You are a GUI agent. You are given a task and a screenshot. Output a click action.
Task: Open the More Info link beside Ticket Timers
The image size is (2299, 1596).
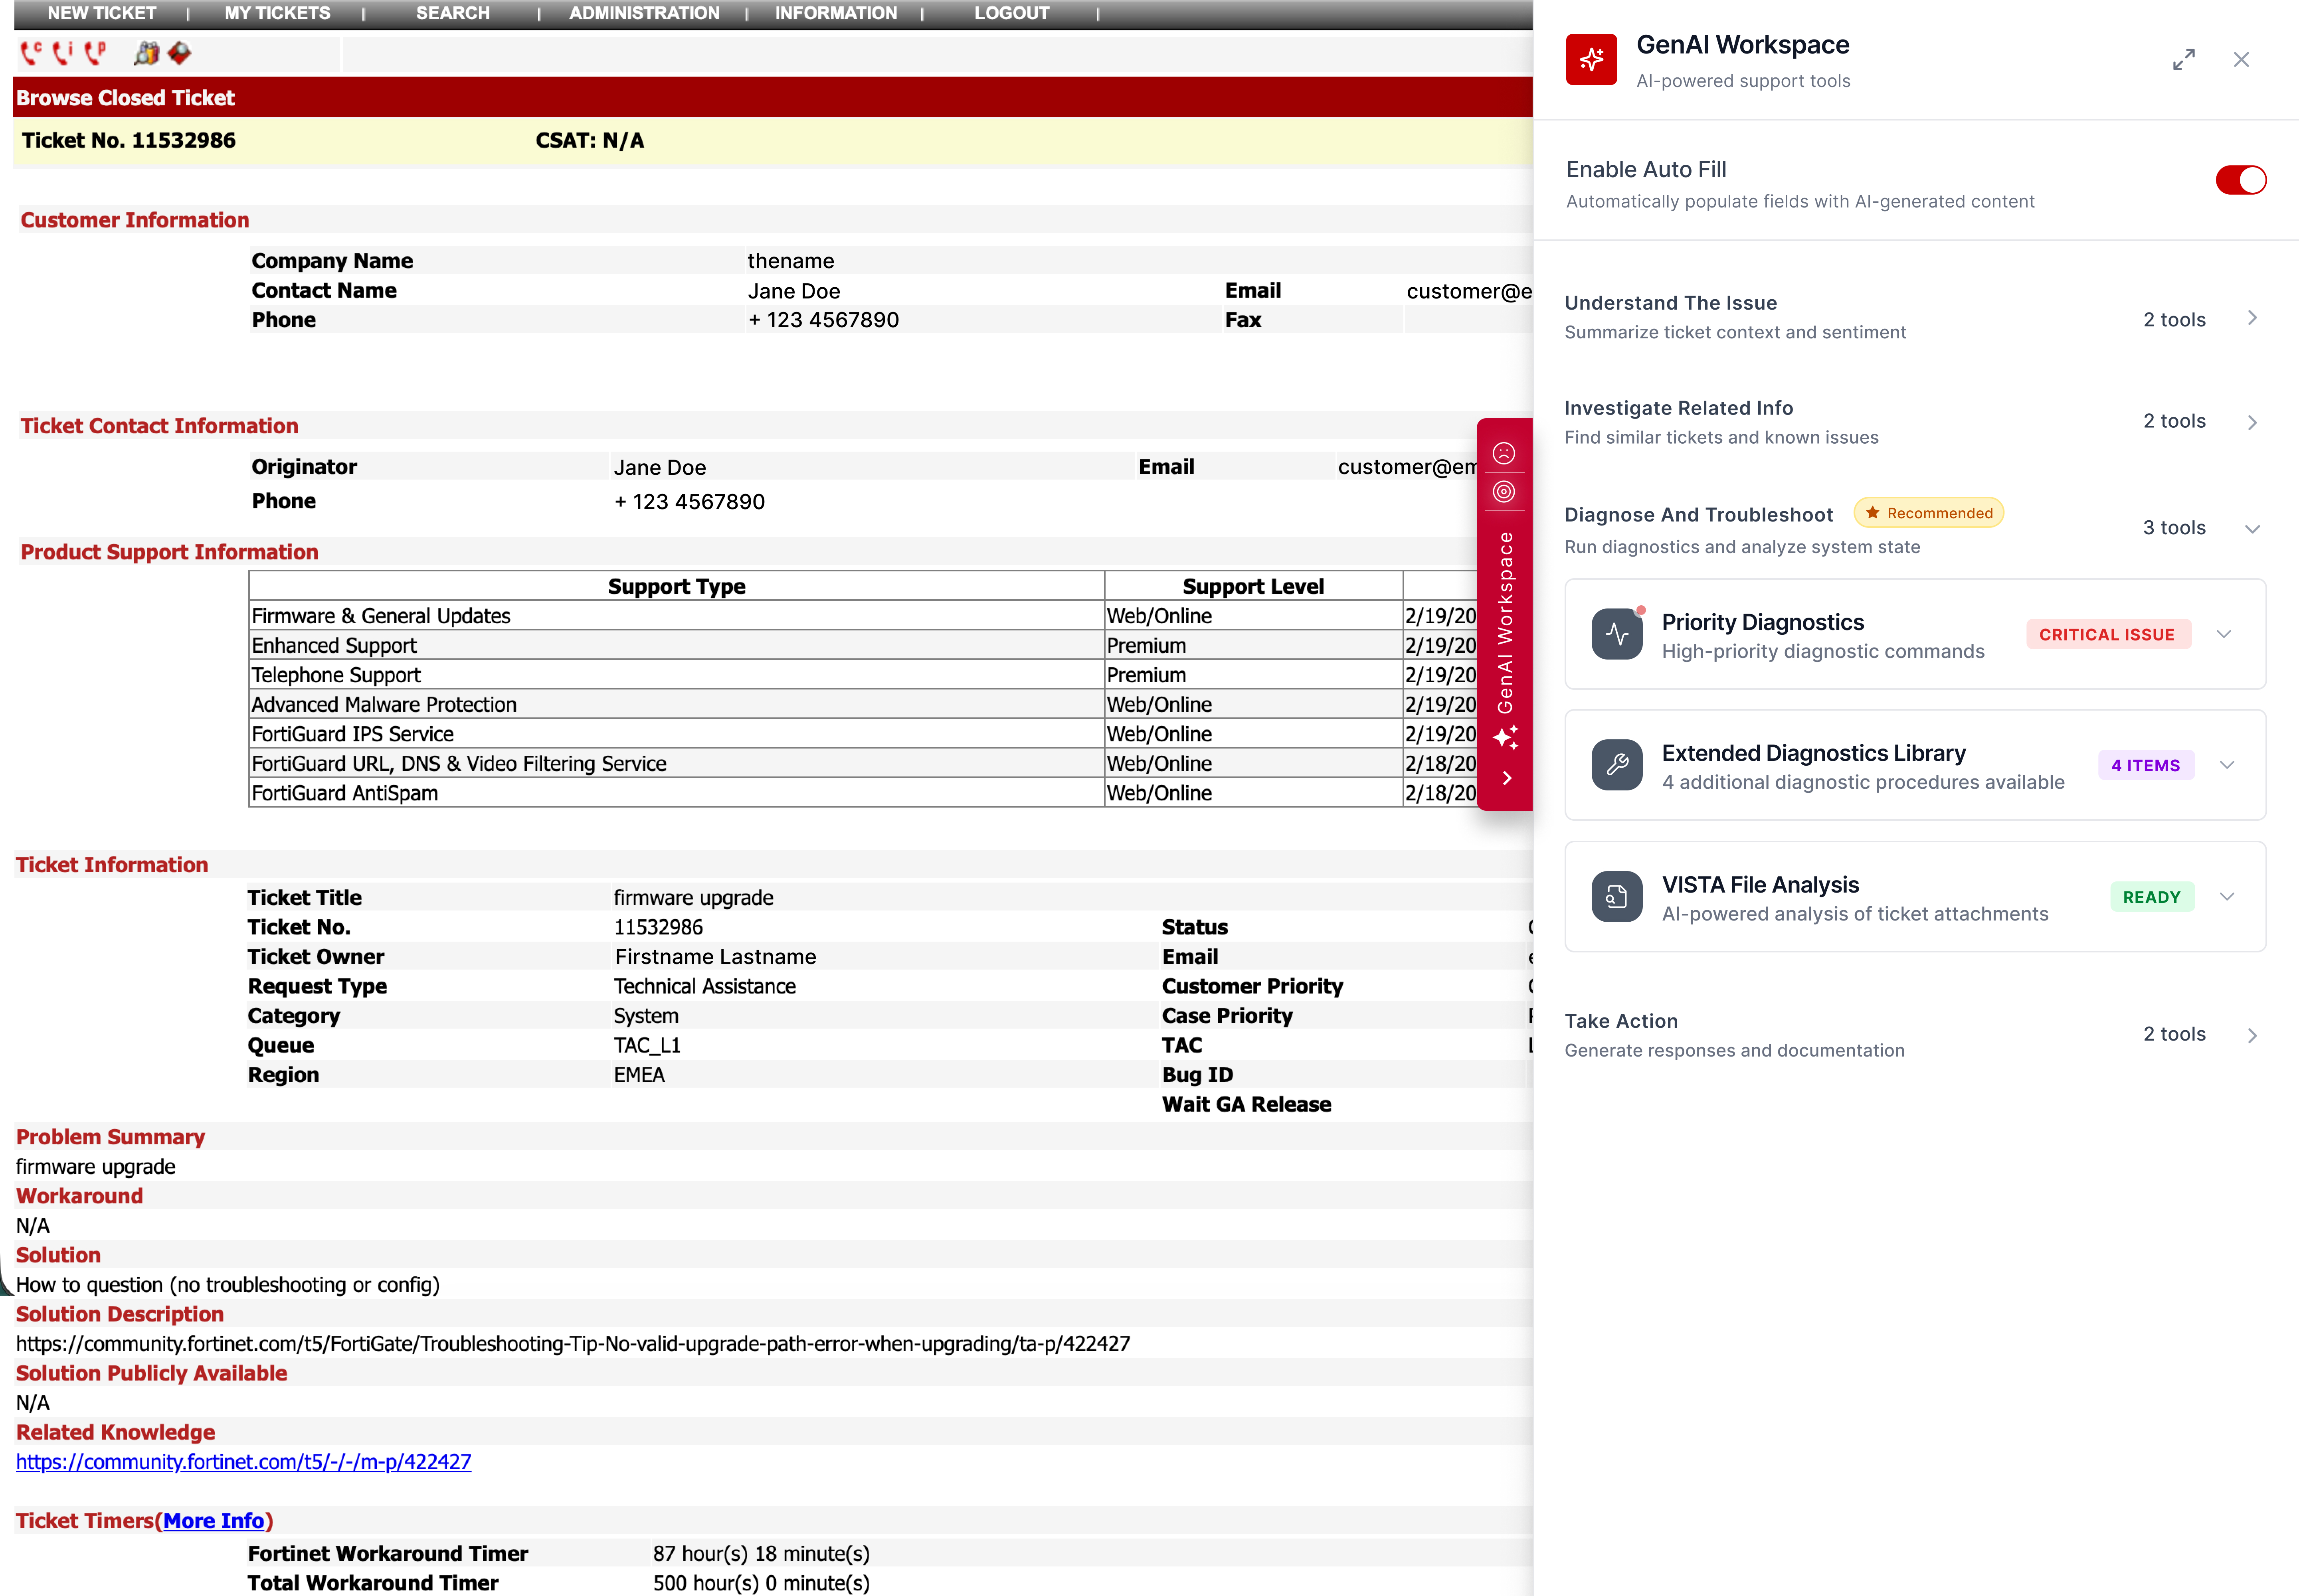point(213,1521)
